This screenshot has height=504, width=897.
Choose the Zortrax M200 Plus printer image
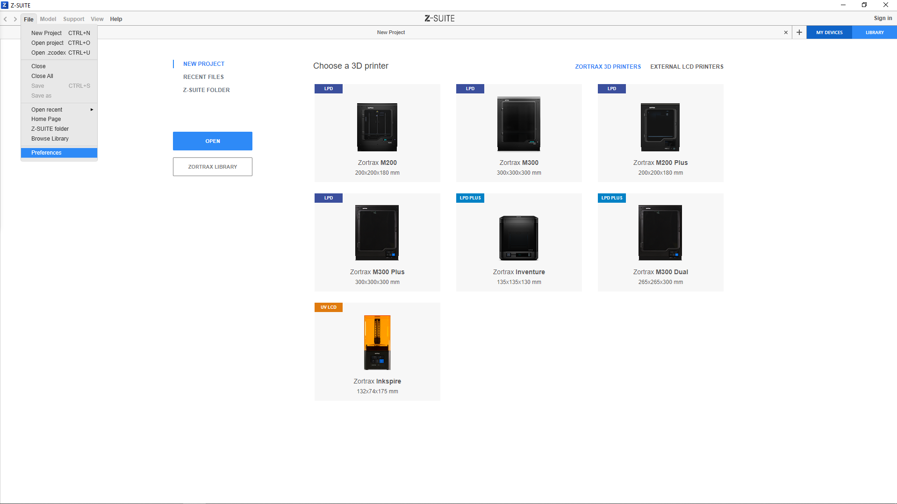click(660, 127)
